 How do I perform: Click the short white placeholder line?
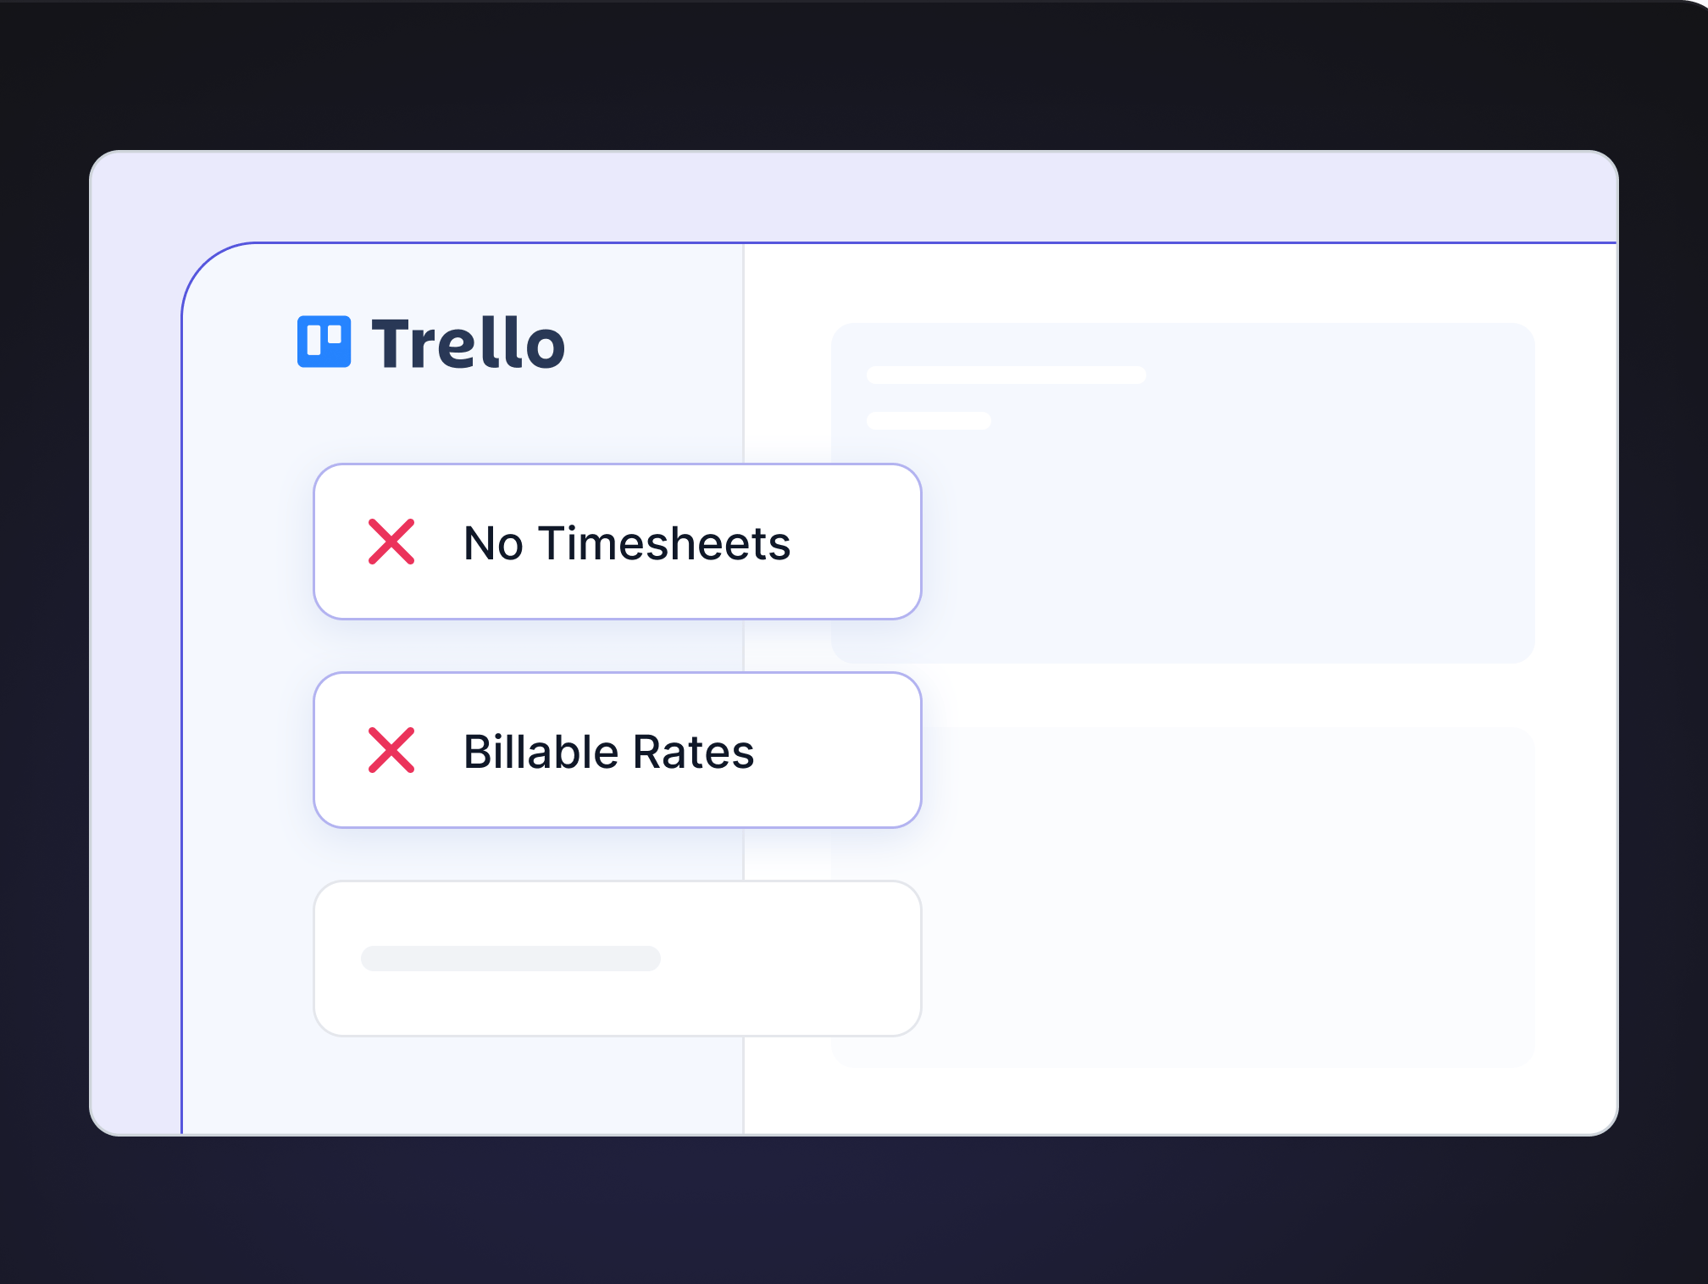point(929,421)
